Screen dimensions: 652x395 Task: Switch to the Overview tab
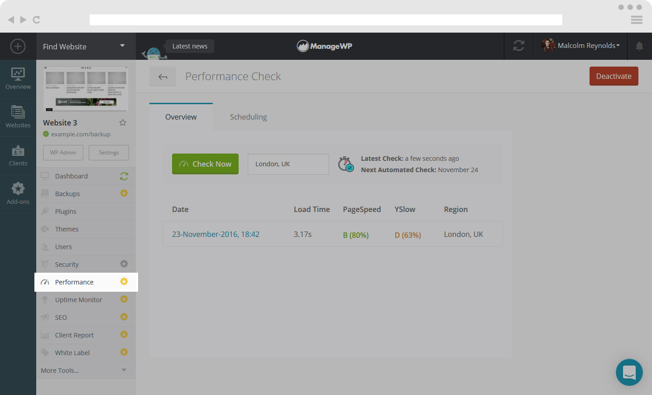(x=181, y=117)
